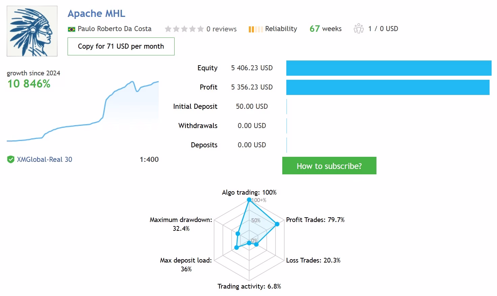Click the green verified shield icon
Viewport: 497px width, 296px height.
[x=10, y=159]
